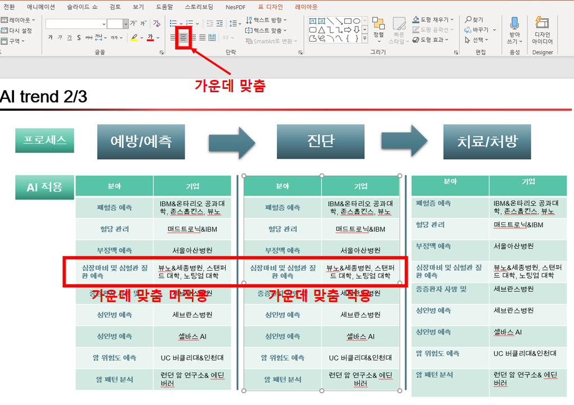Pick the straight line shape

[x=330, y=21]
